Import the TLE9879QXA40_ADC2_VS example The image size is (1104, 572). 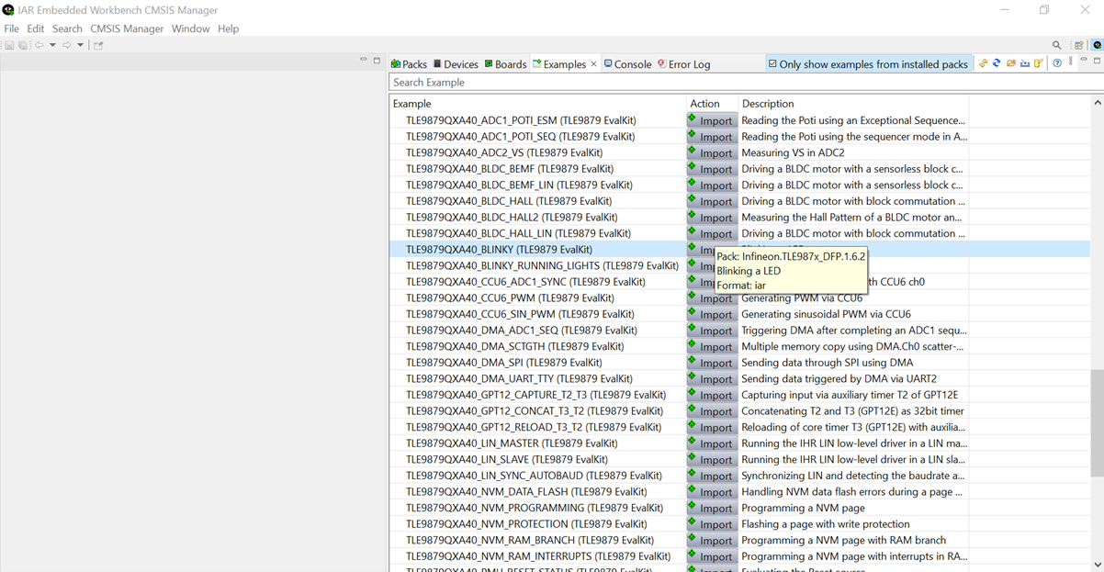[711, 153]
